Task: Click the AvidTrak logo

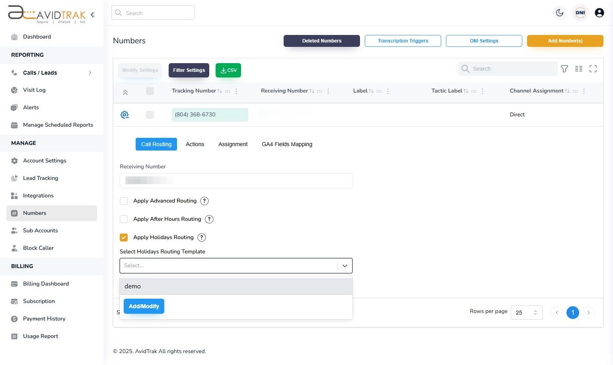Action: click(x=47, y=14)
